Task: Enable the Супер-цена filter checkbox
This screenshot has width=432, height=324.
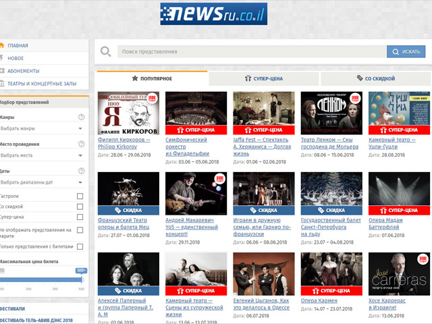Action: click(80, 217)
